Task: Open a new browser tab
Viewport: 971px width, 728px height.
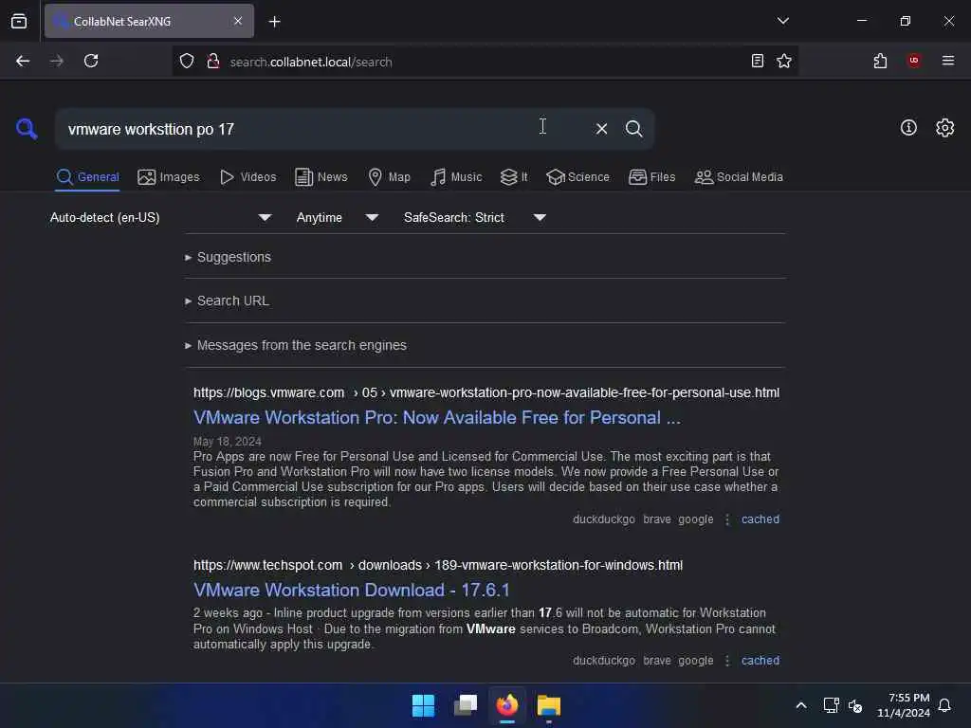Action: coord(274,22)
